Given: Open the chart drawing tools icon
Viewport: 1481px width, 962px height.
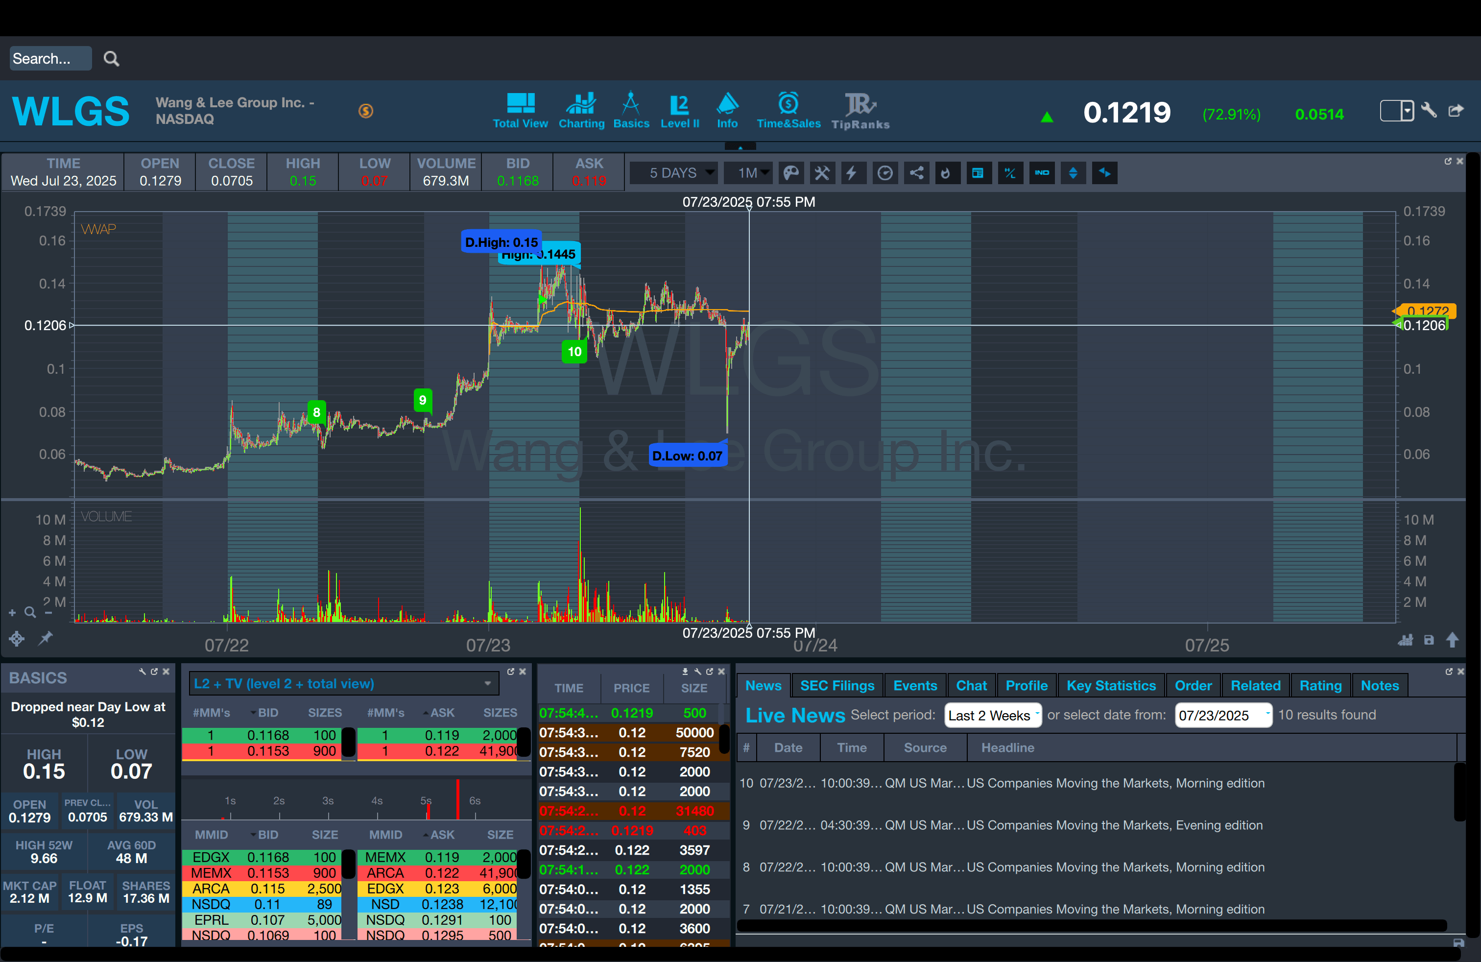Looking at the screenshot, I should [822, 173].
